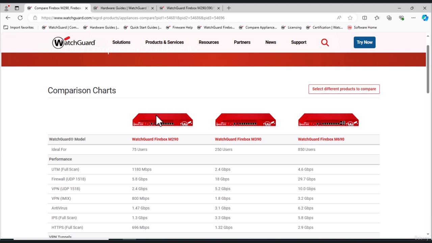Screen dimensions: 432x243
Task: View site information lock icon
Action: [x=35, y=18]
